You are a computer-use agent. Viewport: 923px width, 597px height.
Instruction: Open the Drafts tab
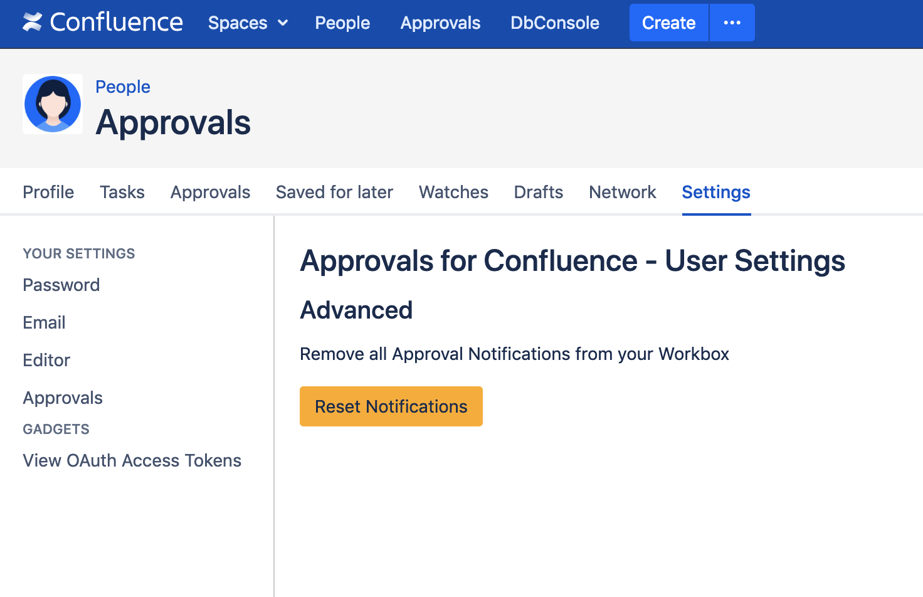coord(538,192)
